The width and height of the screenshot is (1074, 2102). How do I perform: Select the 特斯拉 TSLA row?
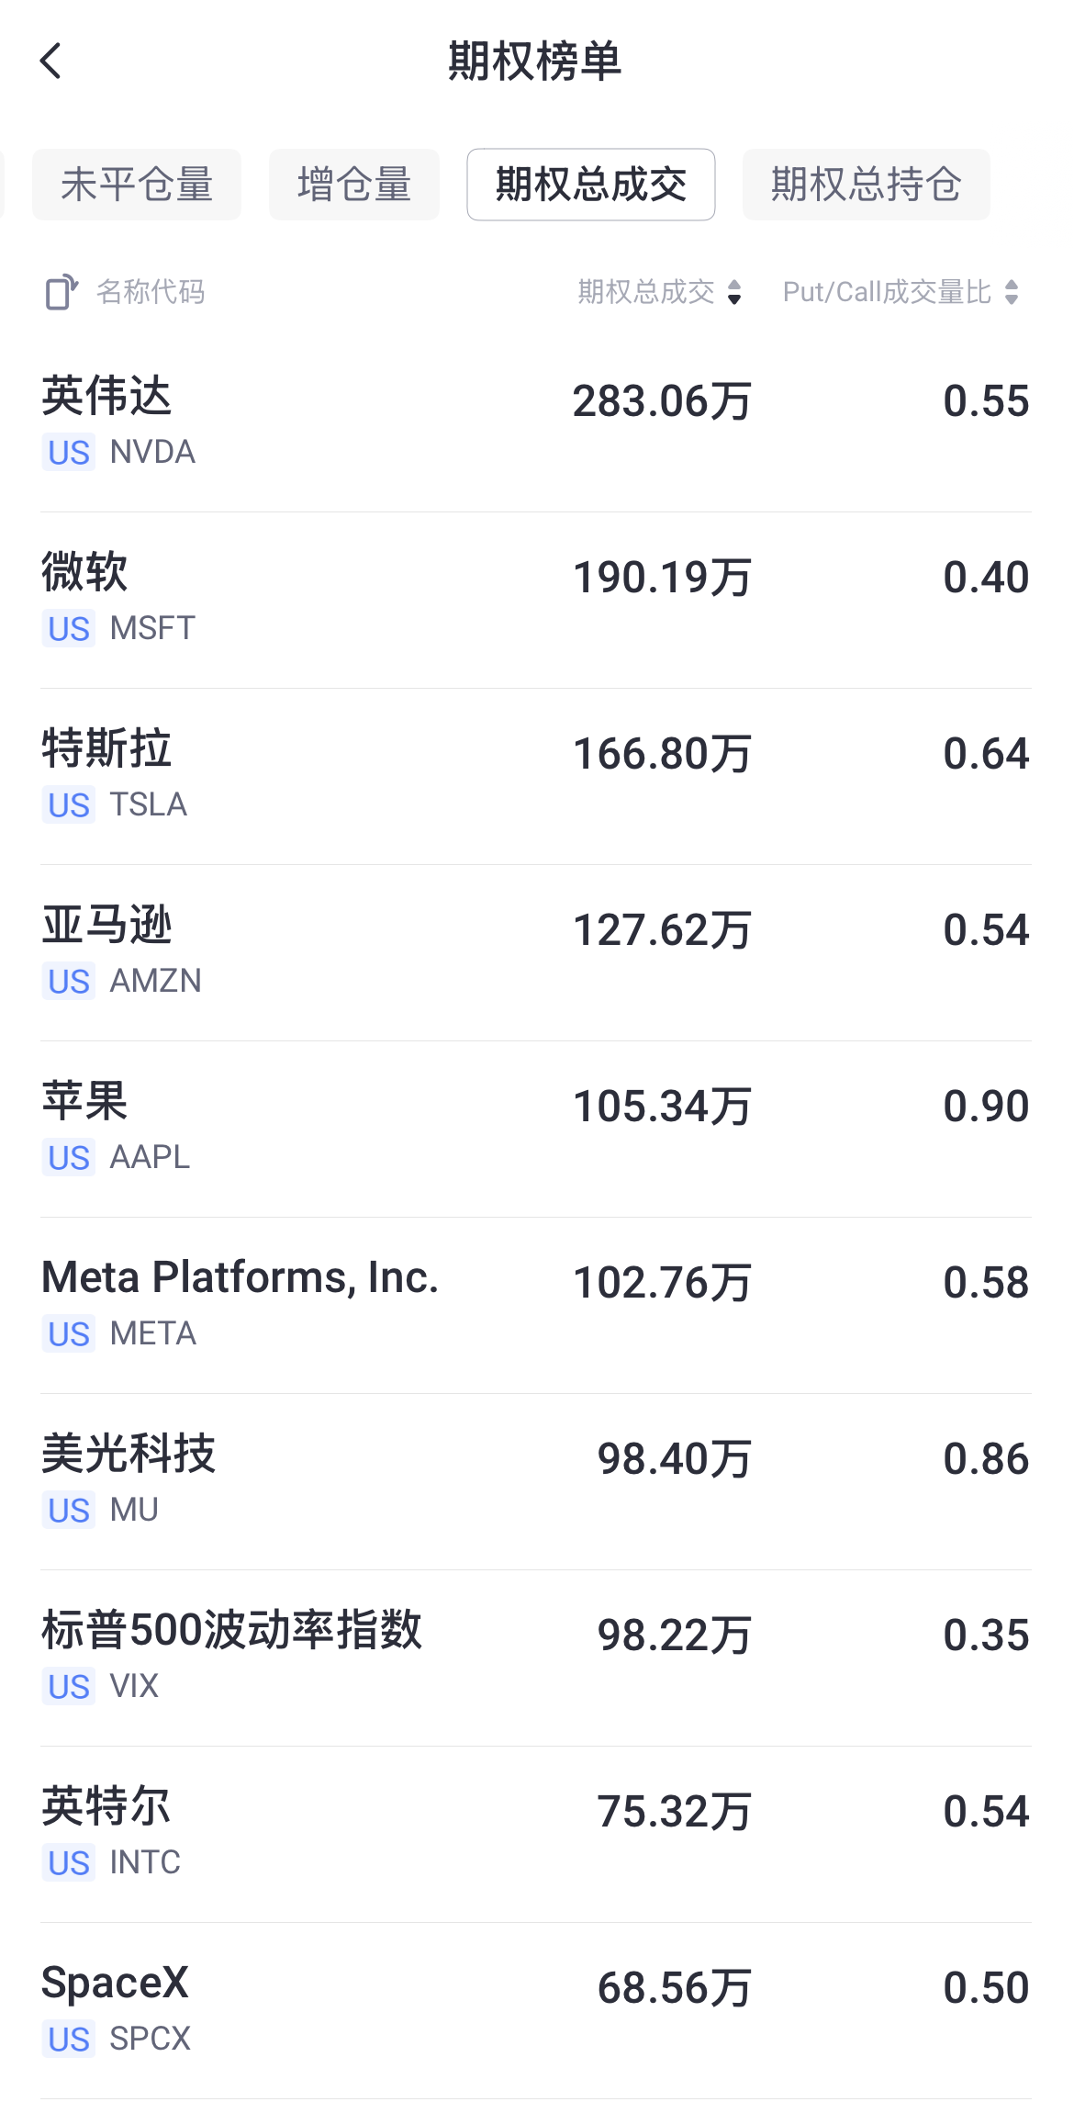(536, 777)
